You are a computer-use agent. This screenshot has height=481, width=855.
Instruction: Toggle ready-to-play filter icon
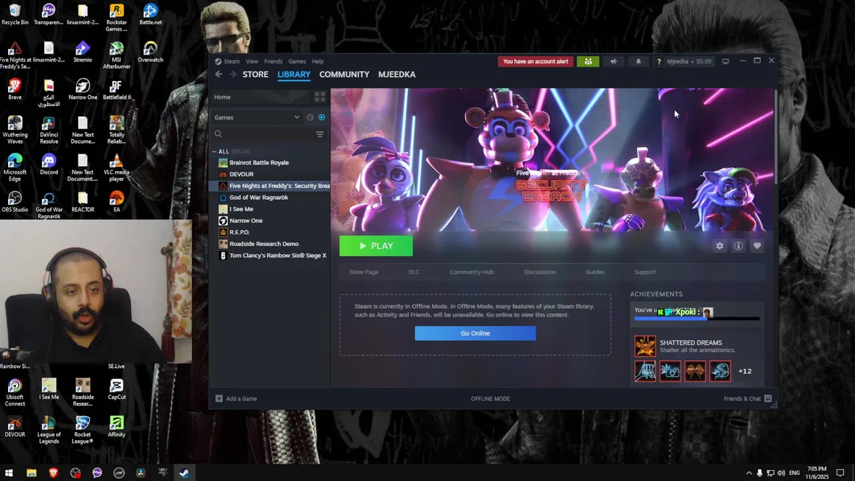[321, 118]
